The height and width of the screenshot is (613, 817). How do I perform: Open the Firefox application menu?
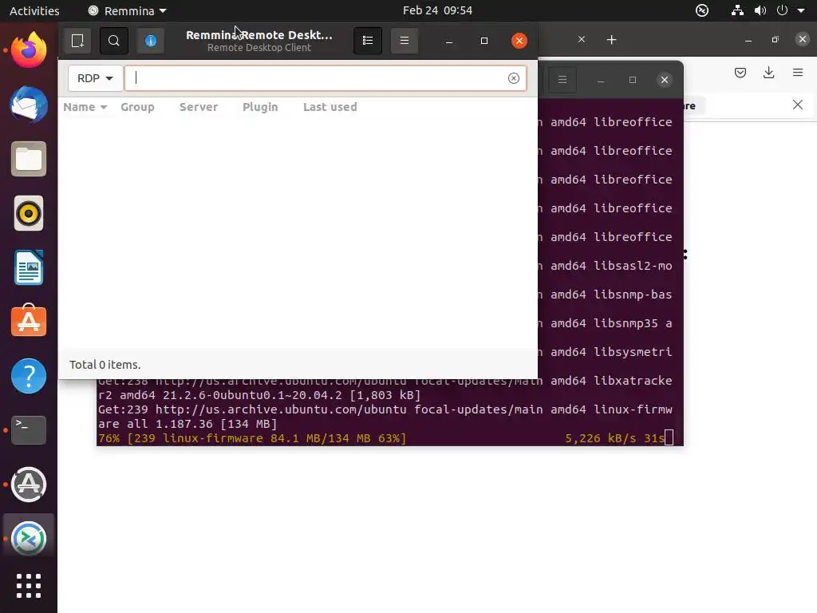pyautogui.click(x=798, y=73)
